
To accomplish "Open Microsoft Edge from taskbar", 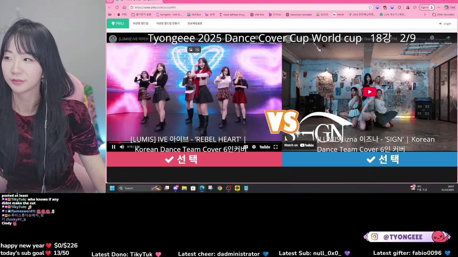I will (202, 188).
